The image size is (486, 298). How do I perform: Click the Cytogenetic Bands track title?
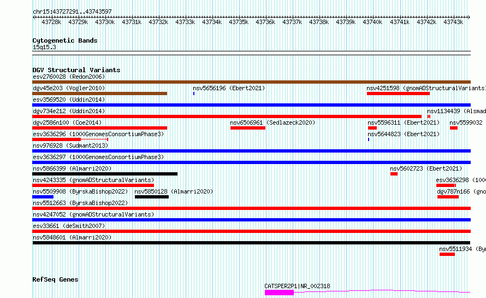pyautogui.click(x=65, y=40)
